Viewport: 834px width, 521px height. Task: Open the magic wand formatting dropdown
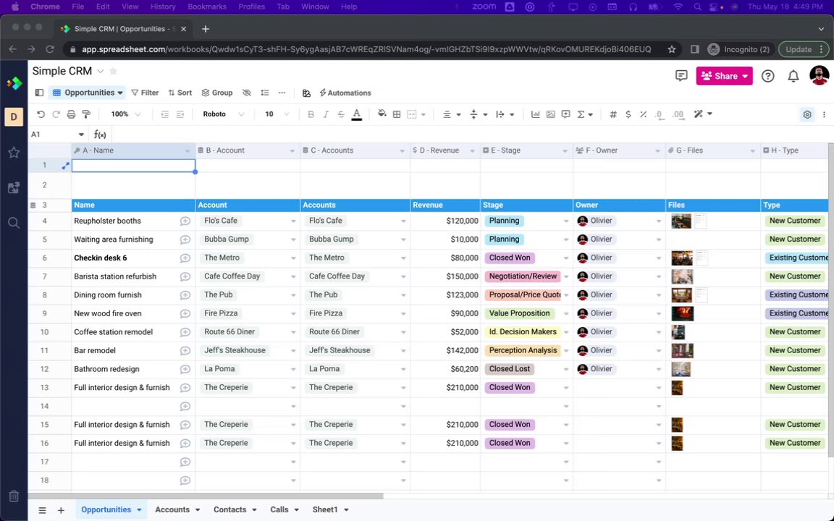703,114
